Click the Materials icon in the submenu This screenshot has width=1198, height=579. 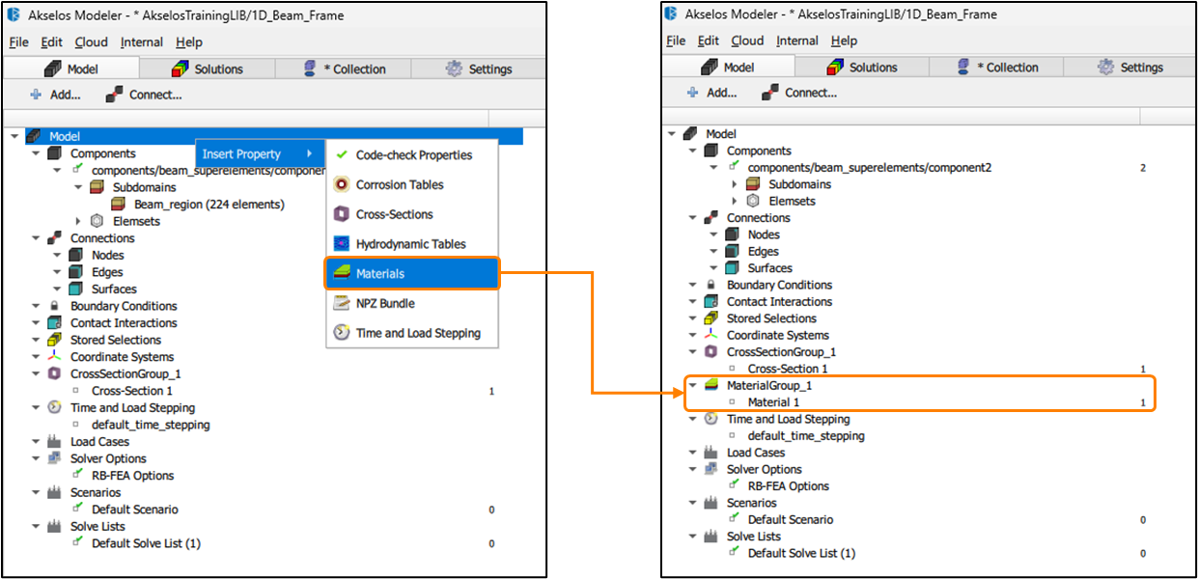(x=341, y=274)
